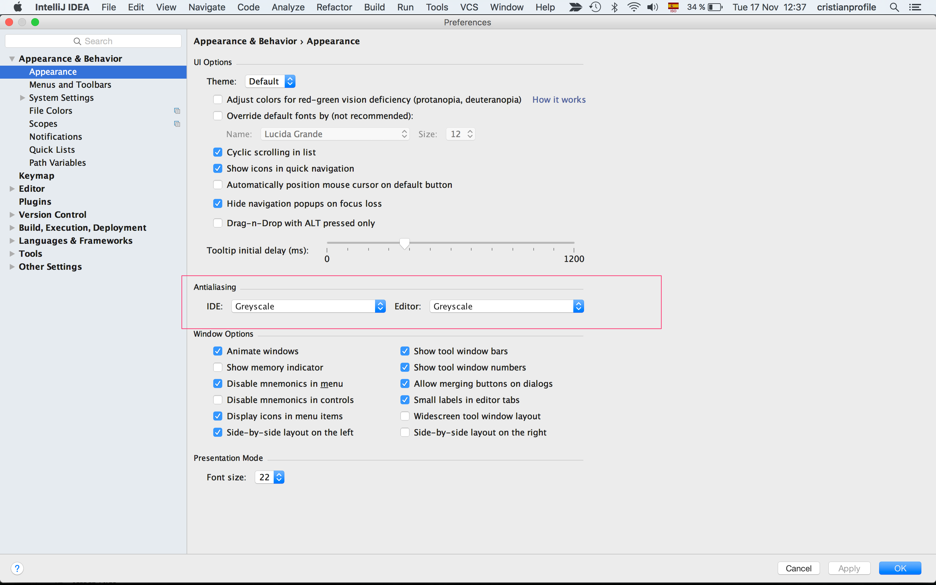Click the tooltip initial delay slider handle
This screenshot has width=936, height=585.
(405, 243)
